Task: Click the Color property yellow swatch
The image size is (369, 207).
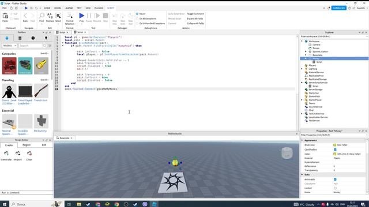Action: (x=334, y=154)
